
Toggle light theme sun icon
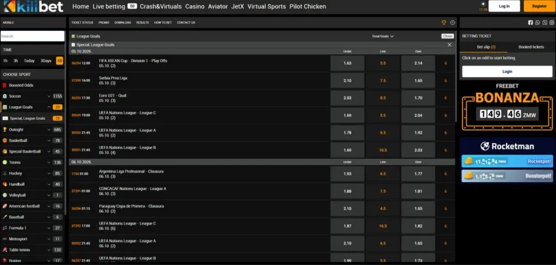[483, 4]
